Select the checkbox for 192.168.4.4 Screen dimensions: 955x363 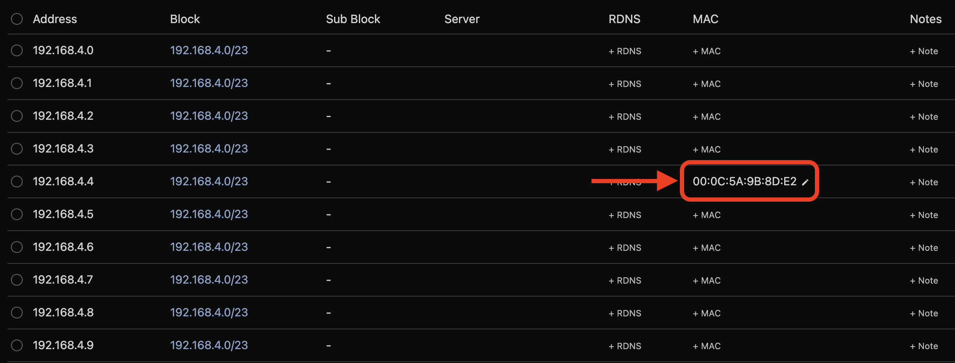[17, 181]
